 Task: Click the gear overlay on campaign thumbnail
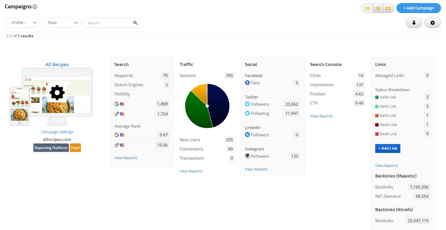pyautogui.click(x=57, y=93)
